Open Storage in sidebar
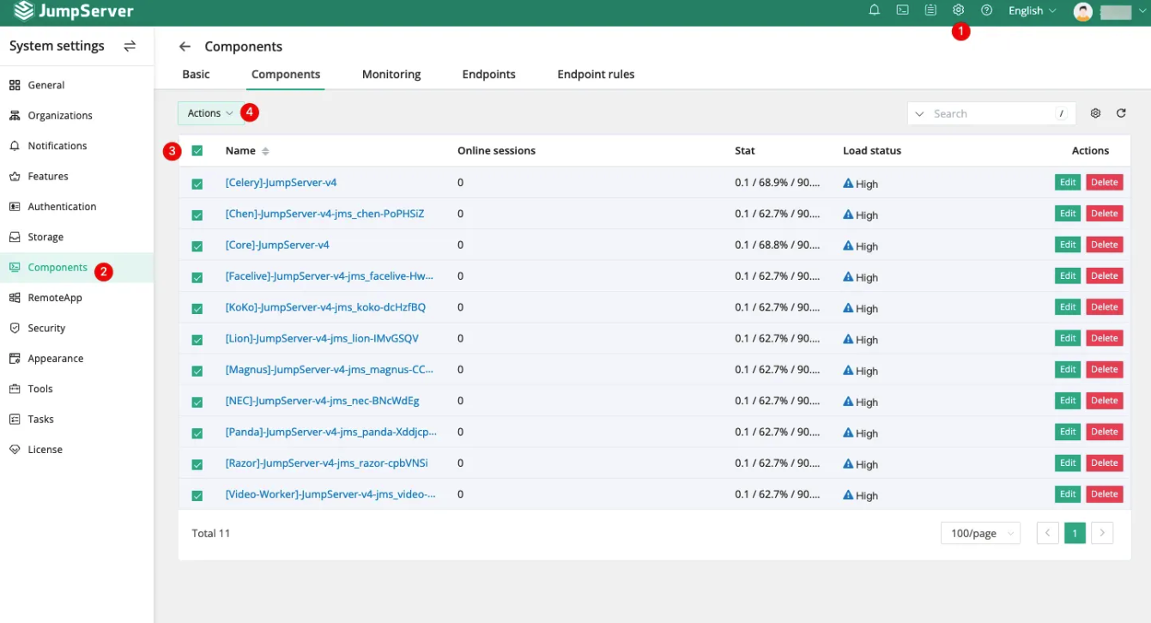The image size is (1151, 623). (76, 237)
